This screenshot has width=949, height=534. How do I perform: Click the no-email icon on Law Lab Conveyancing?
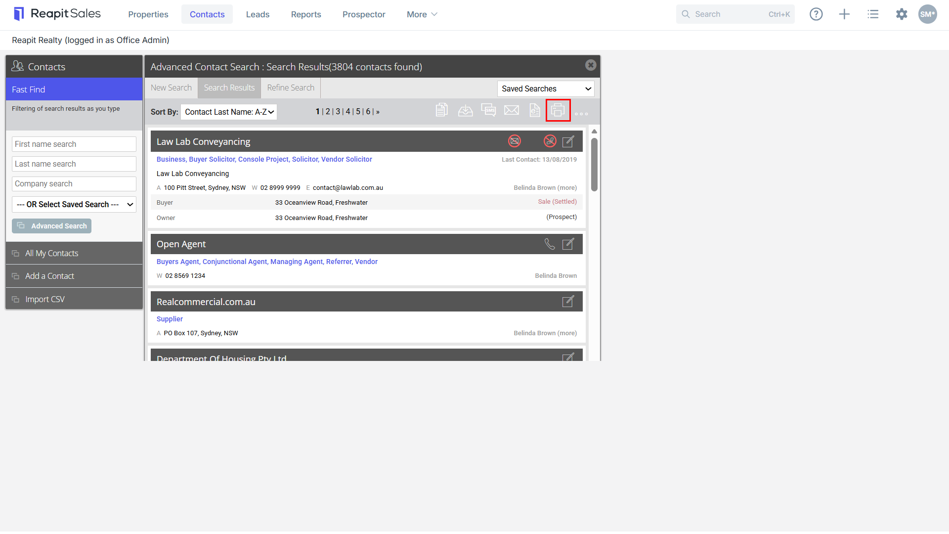click(x=515, y=141)
